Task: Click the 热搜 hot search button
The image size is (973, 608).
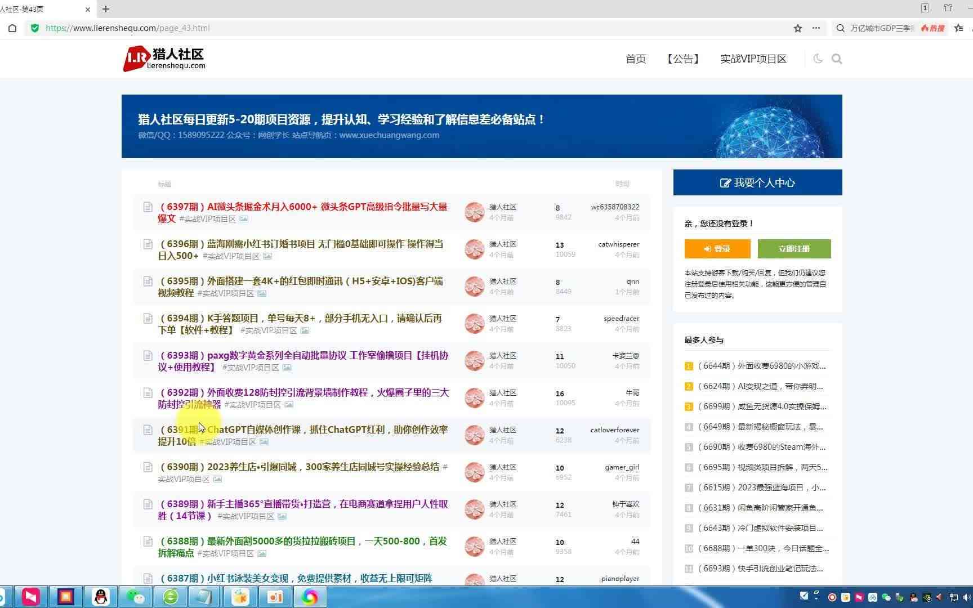Action: click(x=932, y=28)
